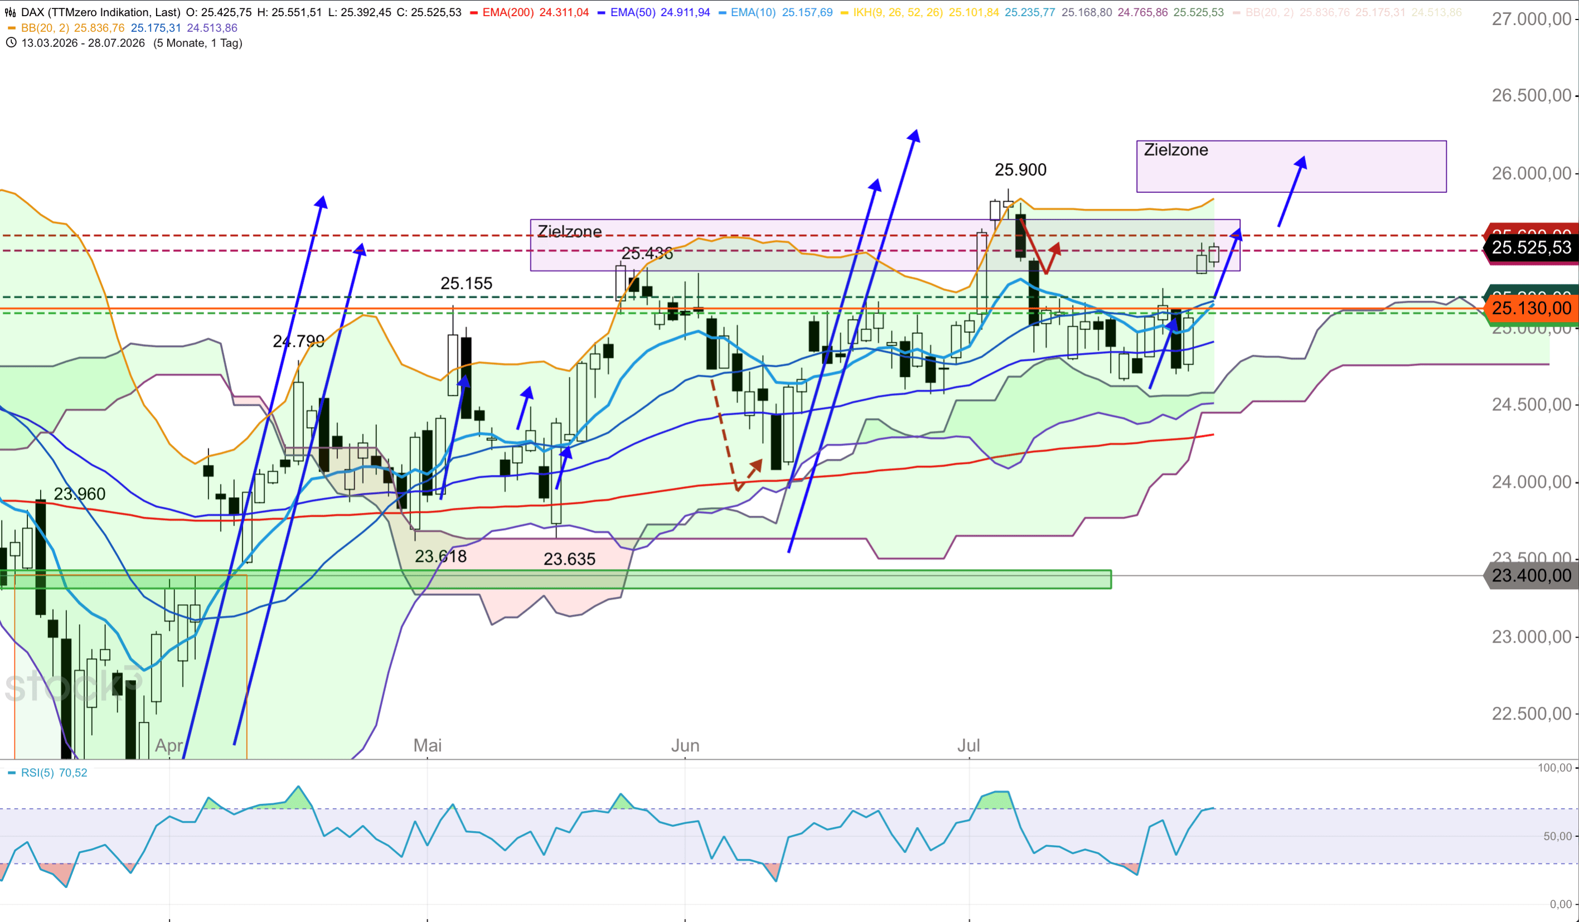Click the gray 23.400,00 price tag
1579x922 pixels.
(x=1530, y=576)
